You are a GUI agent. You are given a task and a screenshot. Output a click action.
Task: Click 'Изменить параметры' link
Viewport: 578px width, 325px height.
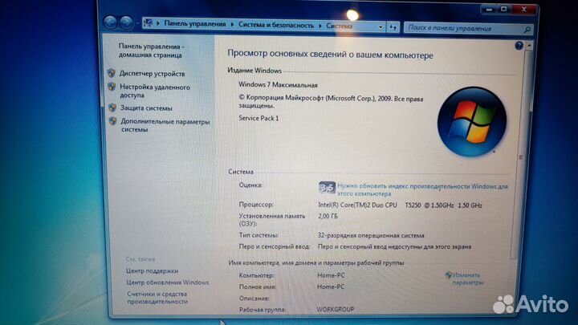pyautogui.click(x=467, y=279)
